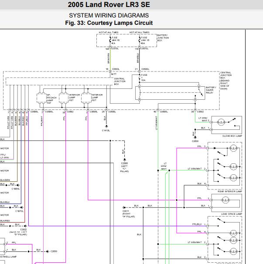Click the 'C1413L' ground label
The width and height of the screenshot is (263, 264).
[x=106, y=131]
